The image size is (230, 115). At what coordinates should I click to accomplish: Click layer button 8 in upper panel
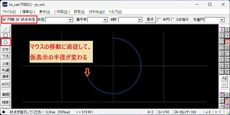[227, 30]
